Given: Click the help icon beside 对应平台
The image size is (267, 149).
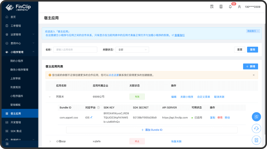Looking at the screenshot, I should tap(99, 108).
